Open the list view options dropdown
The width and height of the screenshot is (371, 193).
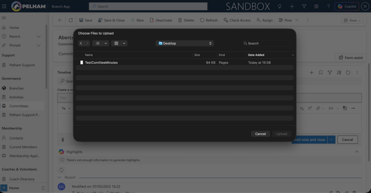coord(100,43)
